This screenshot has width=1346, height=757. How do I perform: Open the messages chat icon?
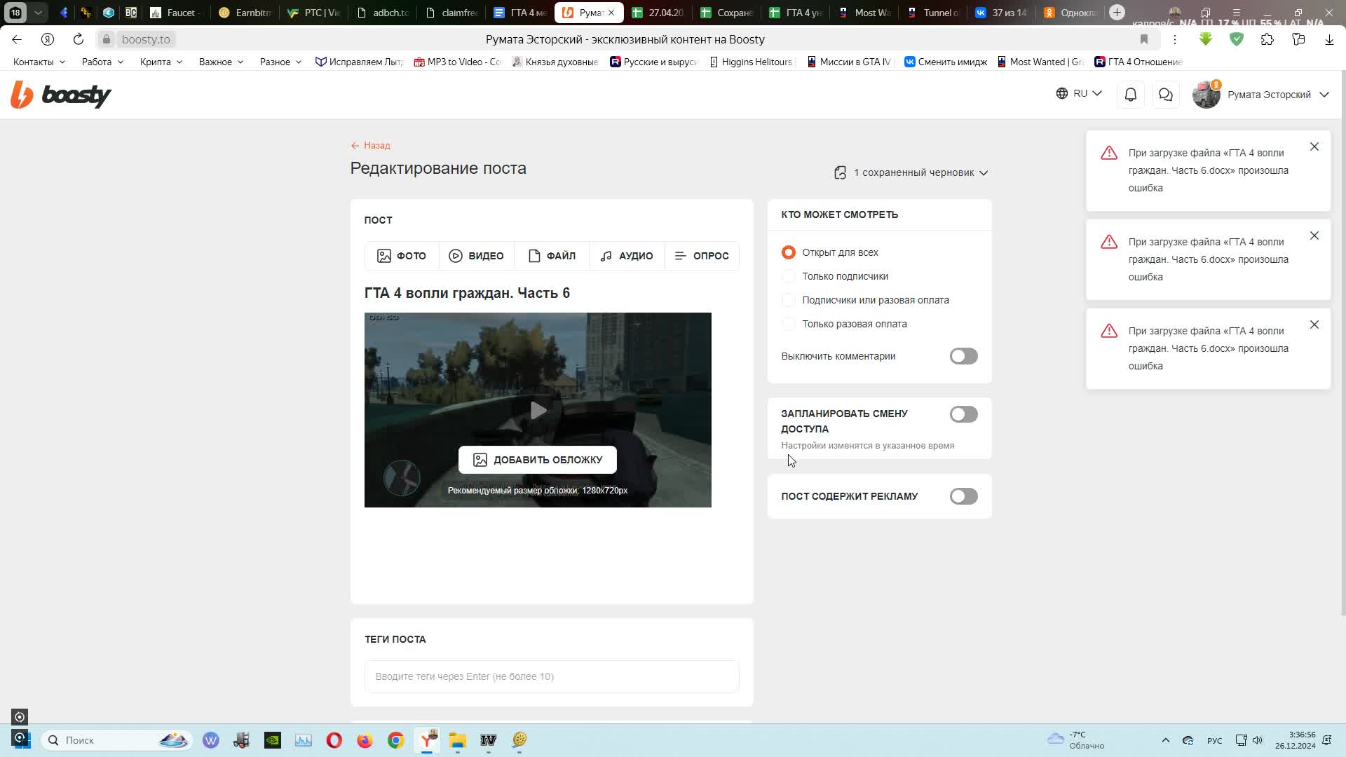click(1165, 95)
